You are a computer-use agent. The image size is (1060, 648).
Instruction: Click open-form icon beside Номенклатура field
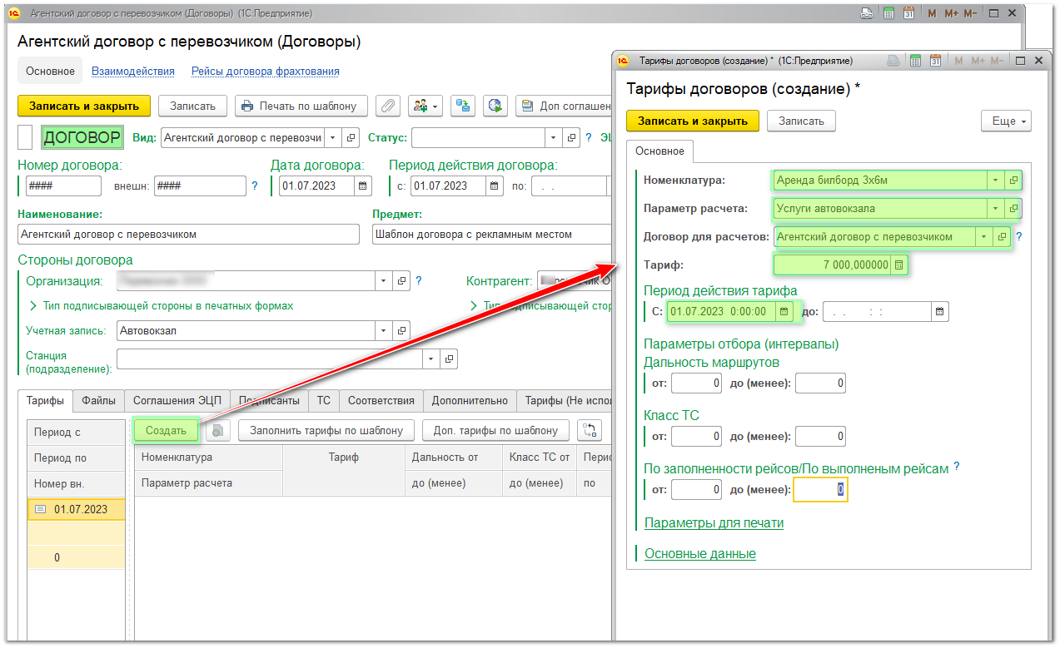[x=1013, y=180]
